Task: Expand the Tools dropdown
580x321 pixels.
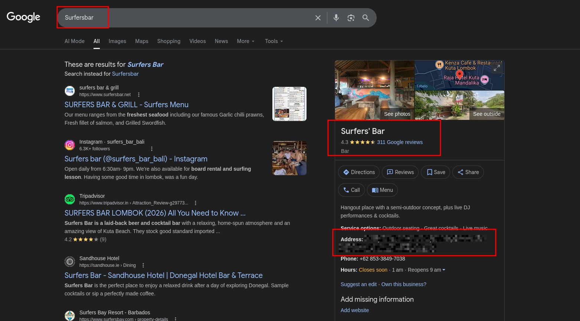Action: tap(274, 41)
